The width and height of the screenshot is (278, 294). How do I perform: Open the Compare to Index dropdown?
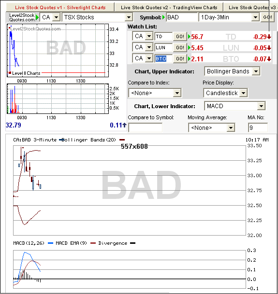click(155, 93)
